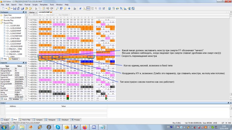Viewport: 232px width, 130px height.
Task: Click the New file toolbar icon
Action: tap(3, 8)
